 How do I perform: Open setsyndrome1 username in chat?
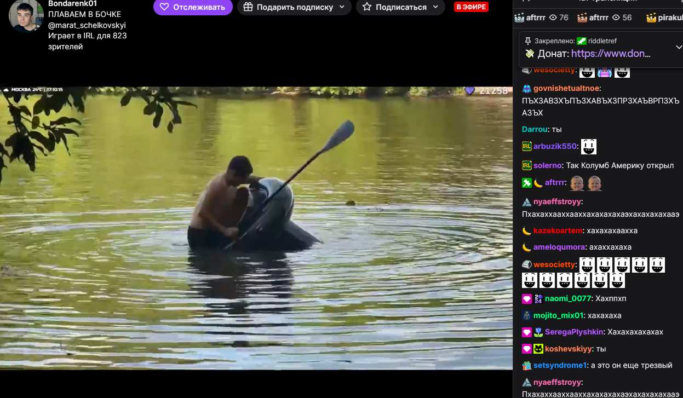560,365
